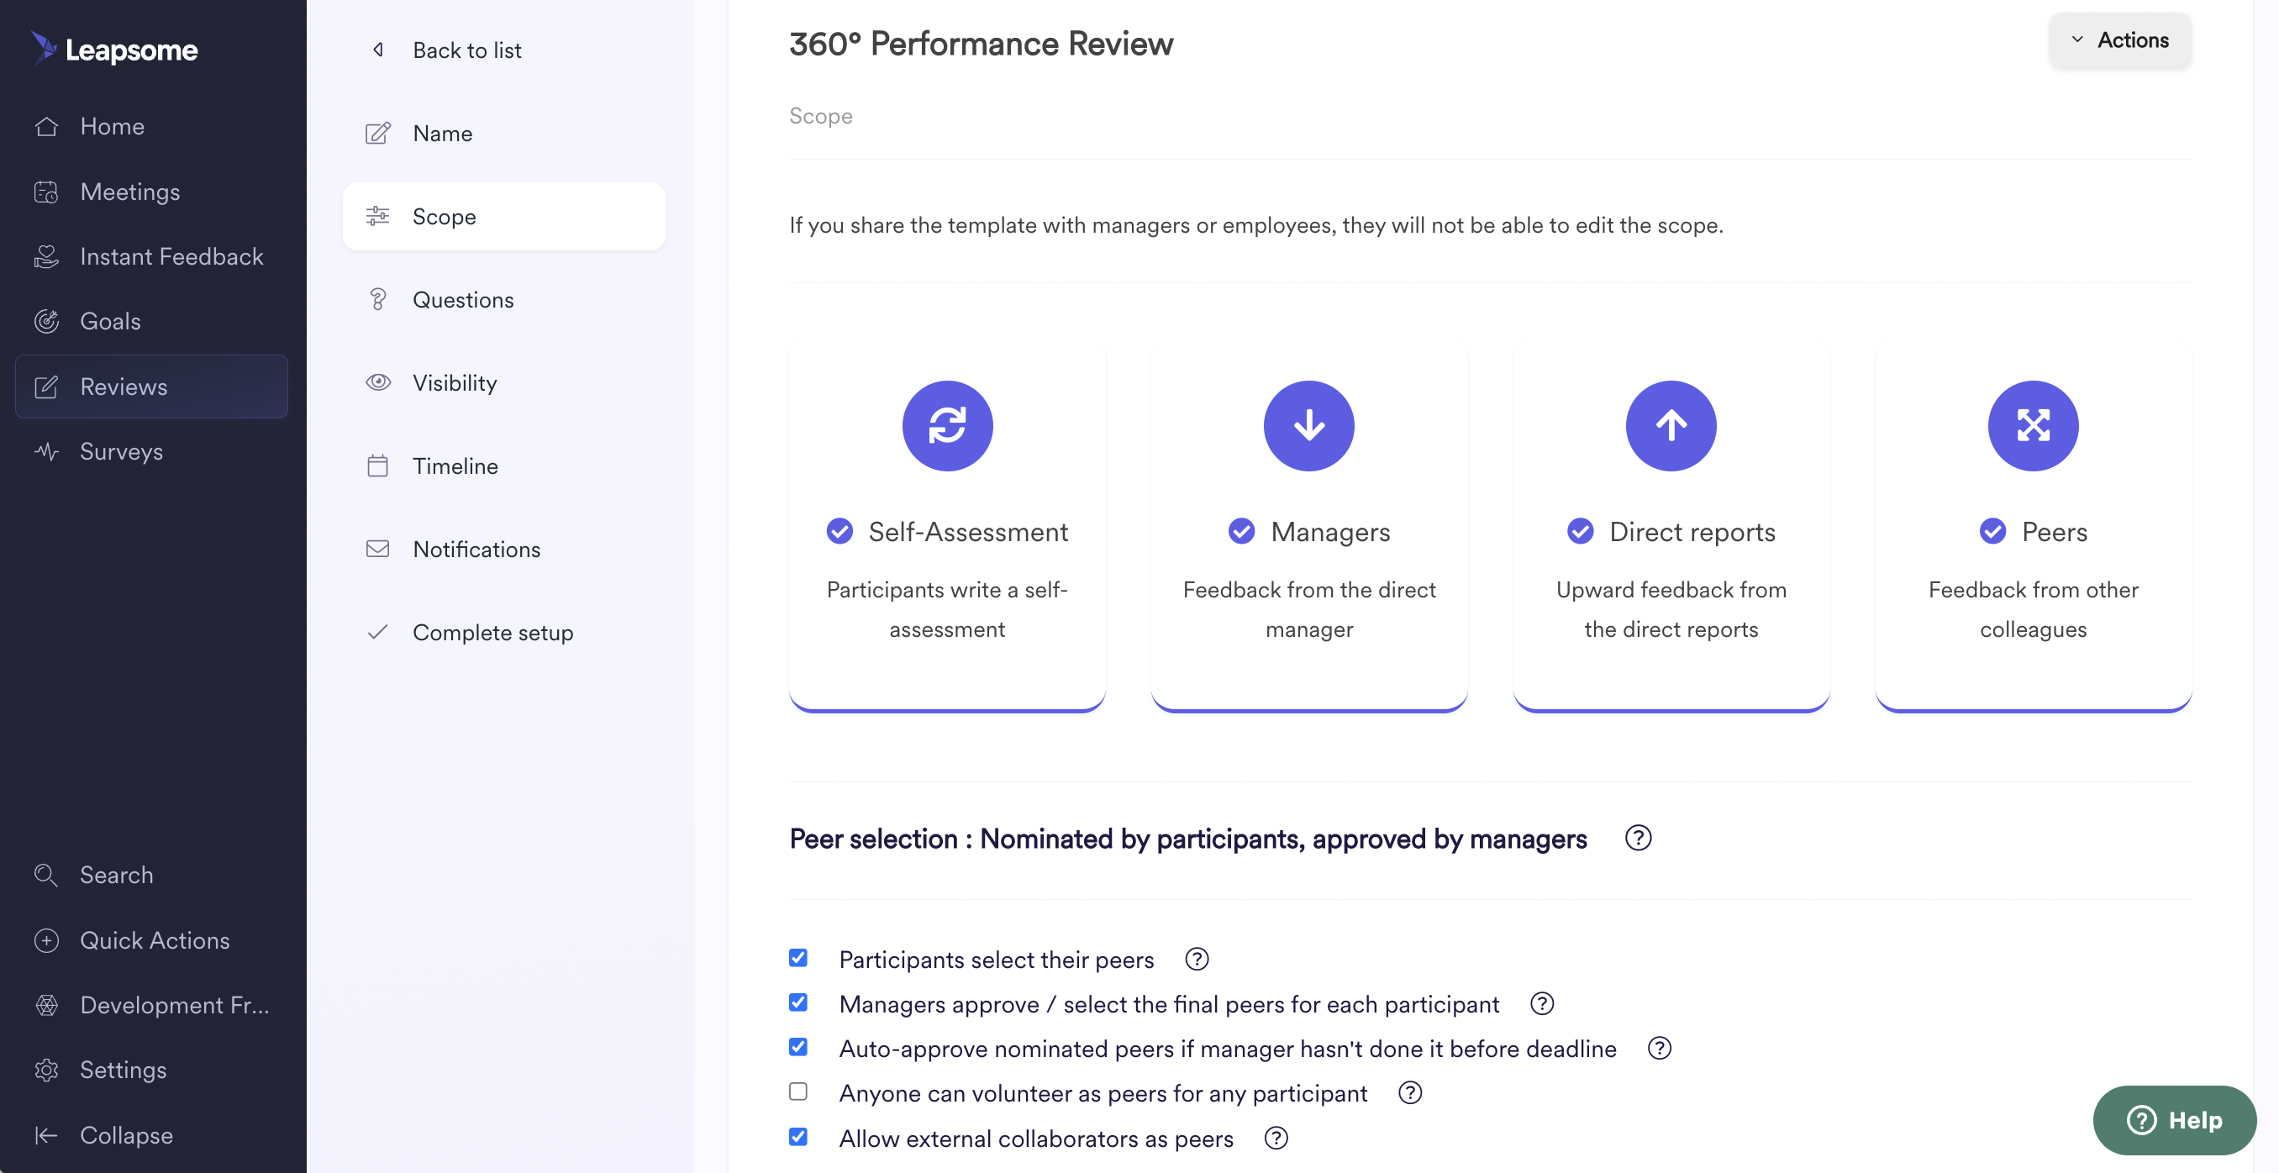Click the Questions question-mark icon

coord(378,300)
